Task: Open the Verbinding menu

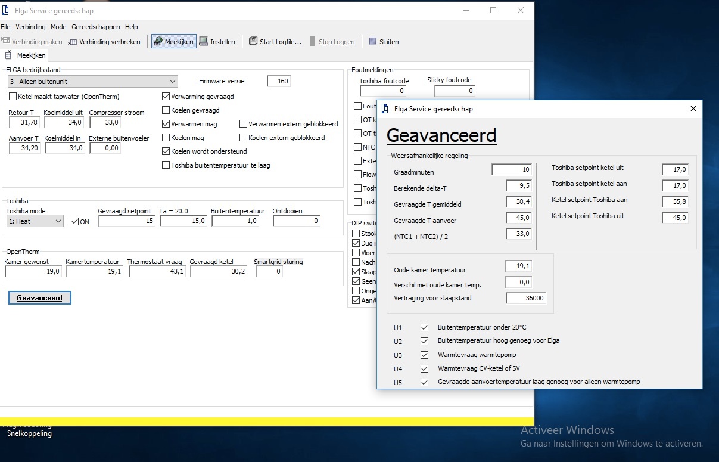Action: [x=31, y=27]
